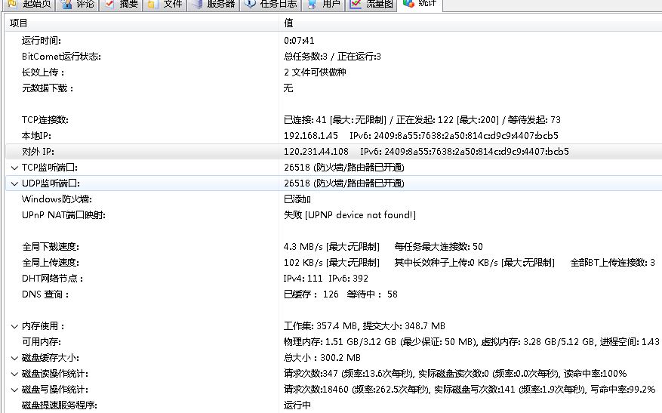Image resolution: width=662 pixels, height=413 pixels.
Task: Click the 流量图 tab chart icon
Action: click(x=356, y=4)
